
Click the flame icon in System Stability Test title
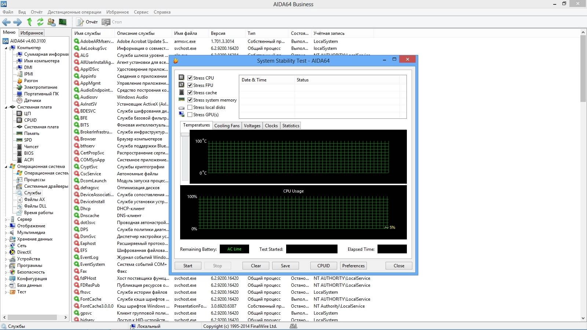click(x=176, y=61)
